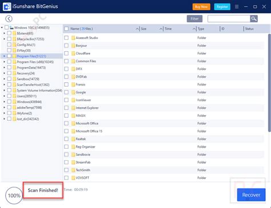The image size is (271, 208).
Task: Click the Sandbox tree folder icon
Action: pyautogui.click(x=14, y=79)
